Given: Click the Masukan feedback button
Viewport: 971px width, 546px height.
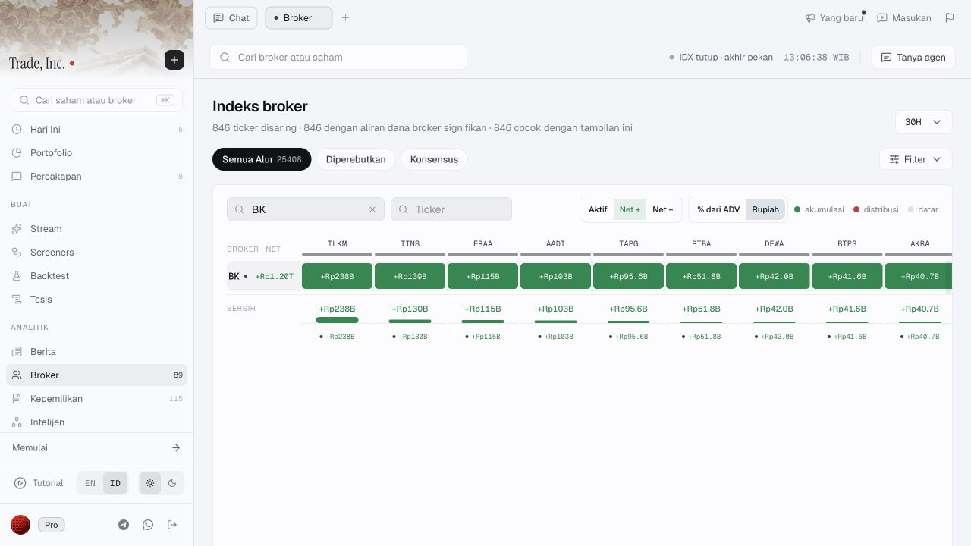Looking at the screenshot, I should [x=904, y=17].
